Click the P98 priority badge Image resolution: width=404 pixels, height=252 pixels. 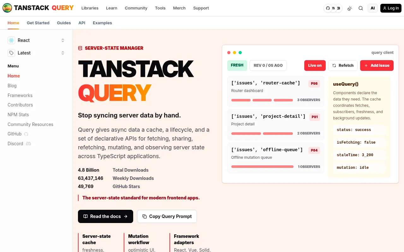click(x=314, y=83)
